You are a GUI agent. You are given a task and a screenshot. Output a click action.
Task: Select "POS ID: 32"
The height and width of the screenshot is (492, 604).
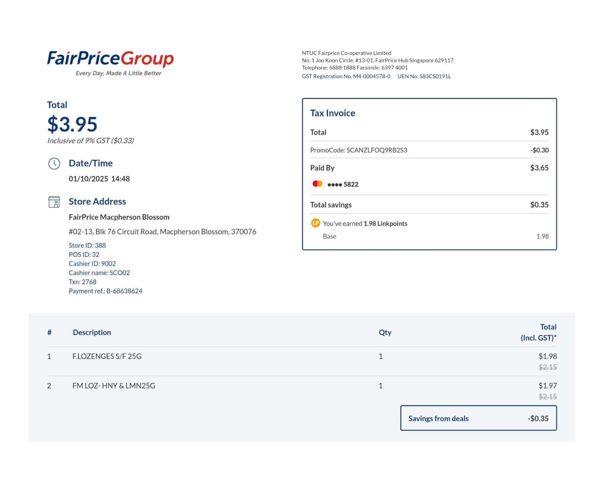pos(84,254)
